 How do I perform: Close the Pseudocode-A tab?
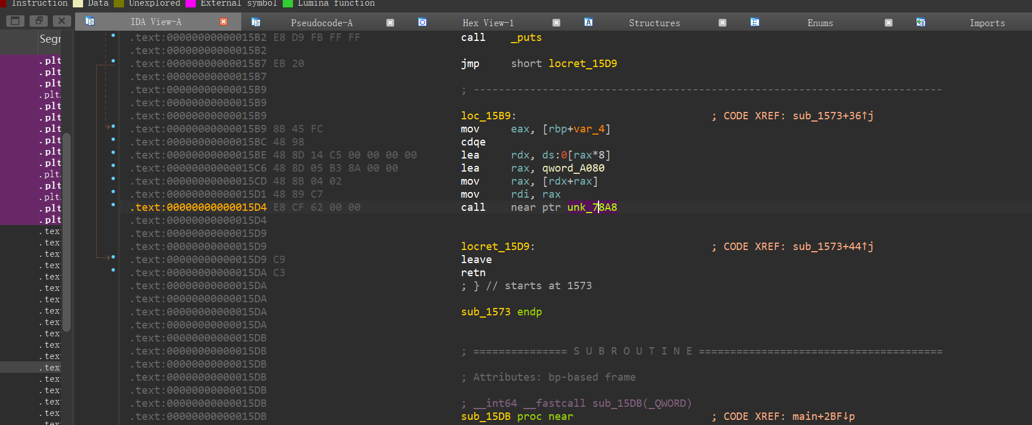(390, 23)
